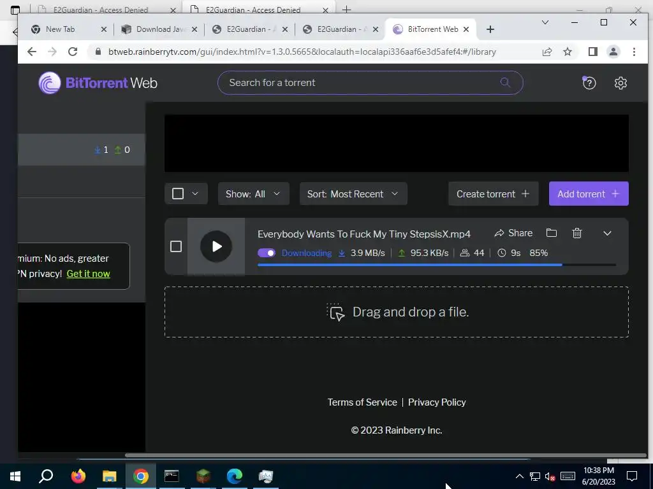Go back with Chrome's back arrow
The width and height of the screenshot is (653, 489).
coord(32,52)
